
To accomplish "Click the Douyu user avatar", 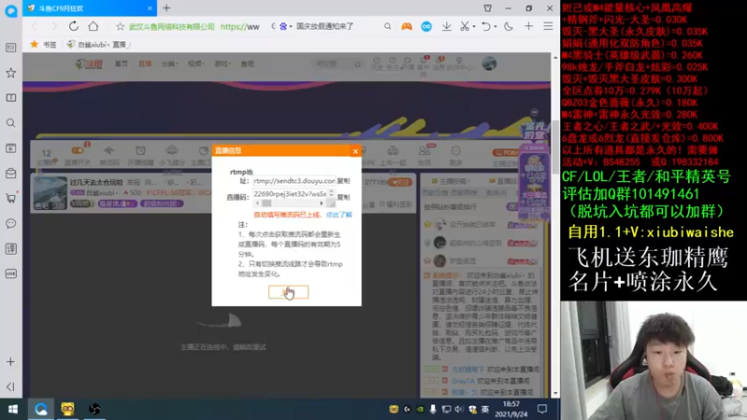I will [x=489, y=63].
